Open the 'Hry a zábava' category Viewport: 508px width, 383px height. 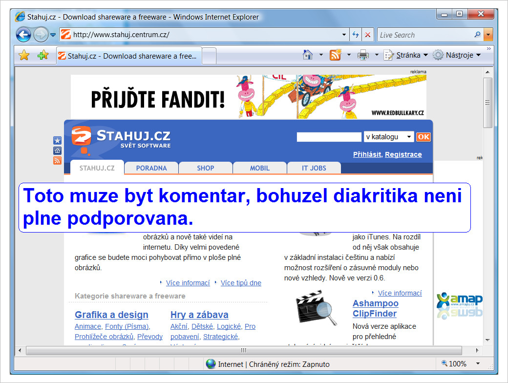[x=199, y=315]
